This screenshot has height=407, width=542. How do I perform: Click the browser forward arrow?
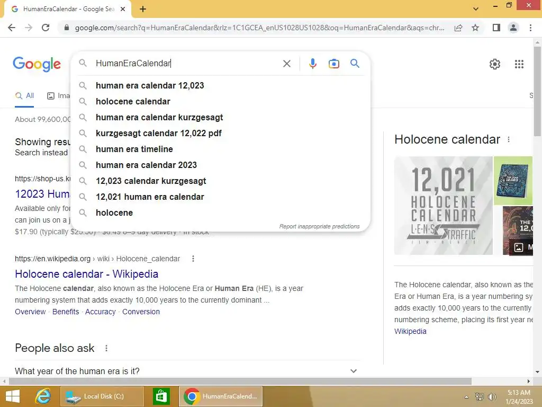(x=29, y=28)
